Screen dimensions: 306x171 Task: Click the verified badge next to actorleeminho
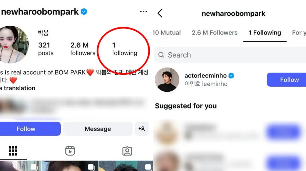232,76
